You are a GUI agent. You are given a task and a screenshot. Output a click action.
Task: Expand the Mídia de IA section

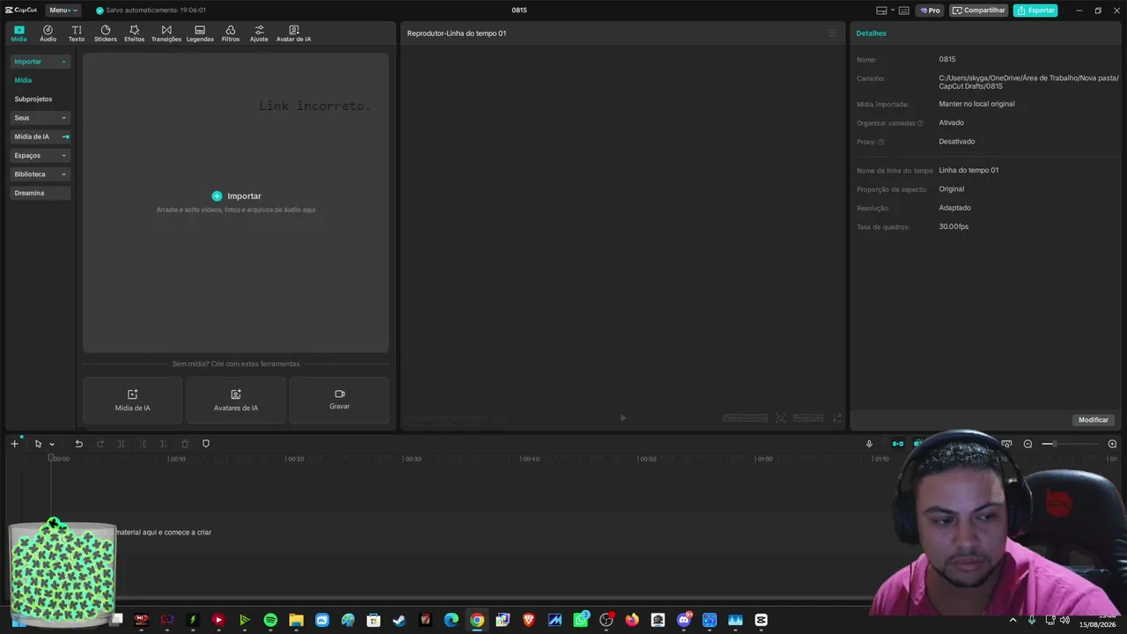tap(41, 136)
